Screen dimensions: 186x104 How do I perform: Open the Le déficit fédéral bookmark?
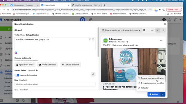100,14
